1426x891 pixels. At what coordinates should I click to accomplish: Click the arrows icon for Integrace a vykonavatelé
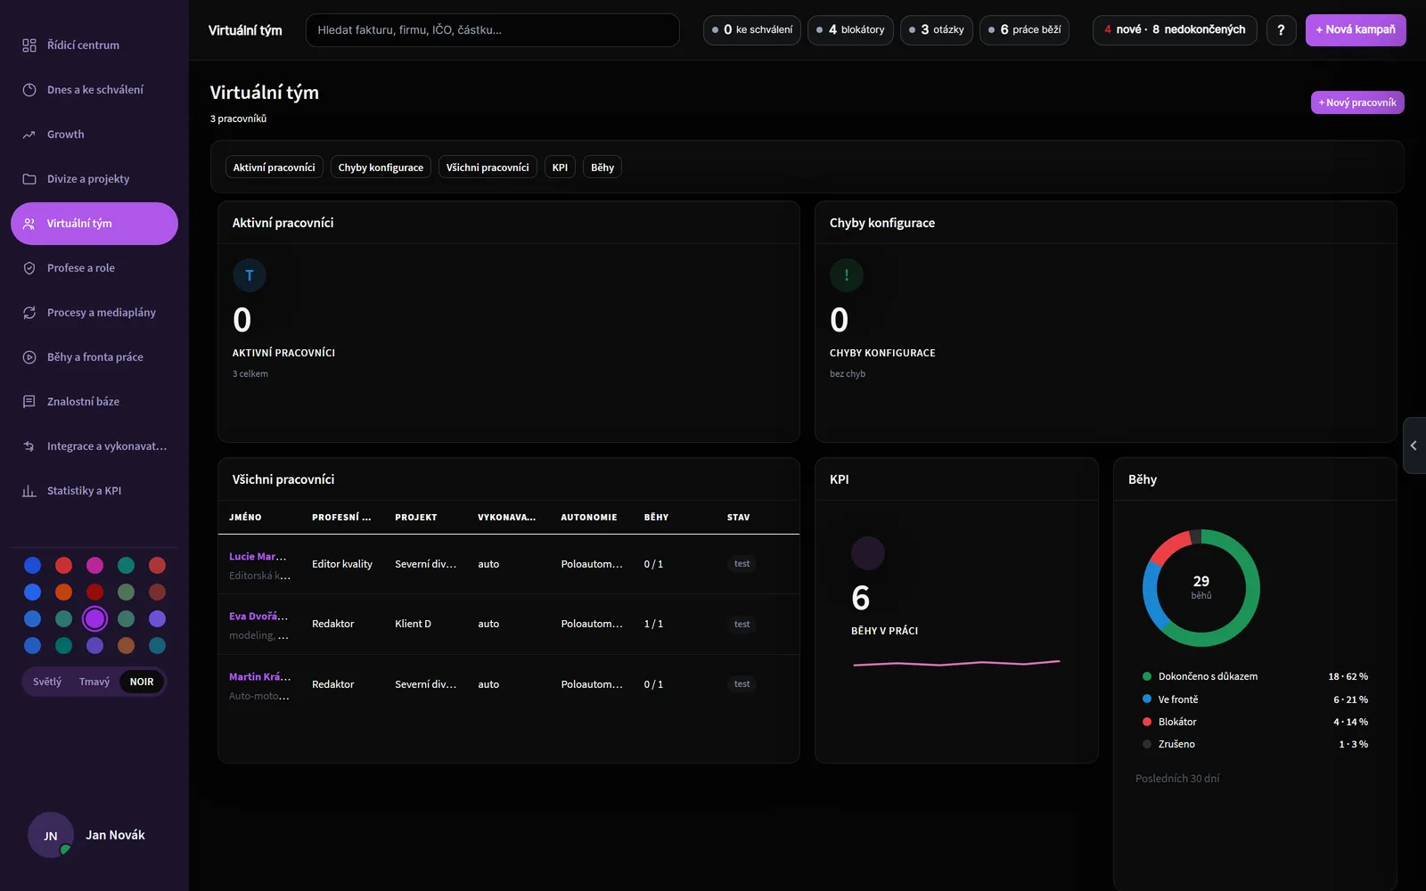29,446
